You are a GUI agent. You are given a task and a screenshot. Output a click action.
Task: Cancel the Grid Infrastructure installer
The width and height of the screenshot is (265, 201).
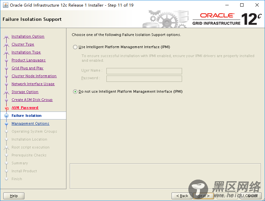pyautogui.click(x=251, y=196)
